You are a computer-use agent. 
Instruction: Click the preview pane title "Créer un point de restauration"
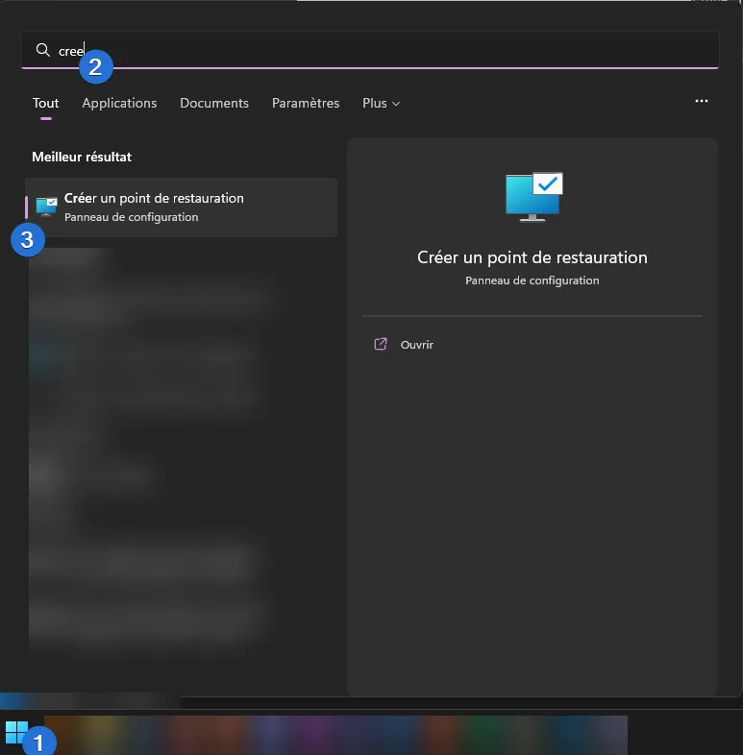[532, 257]
